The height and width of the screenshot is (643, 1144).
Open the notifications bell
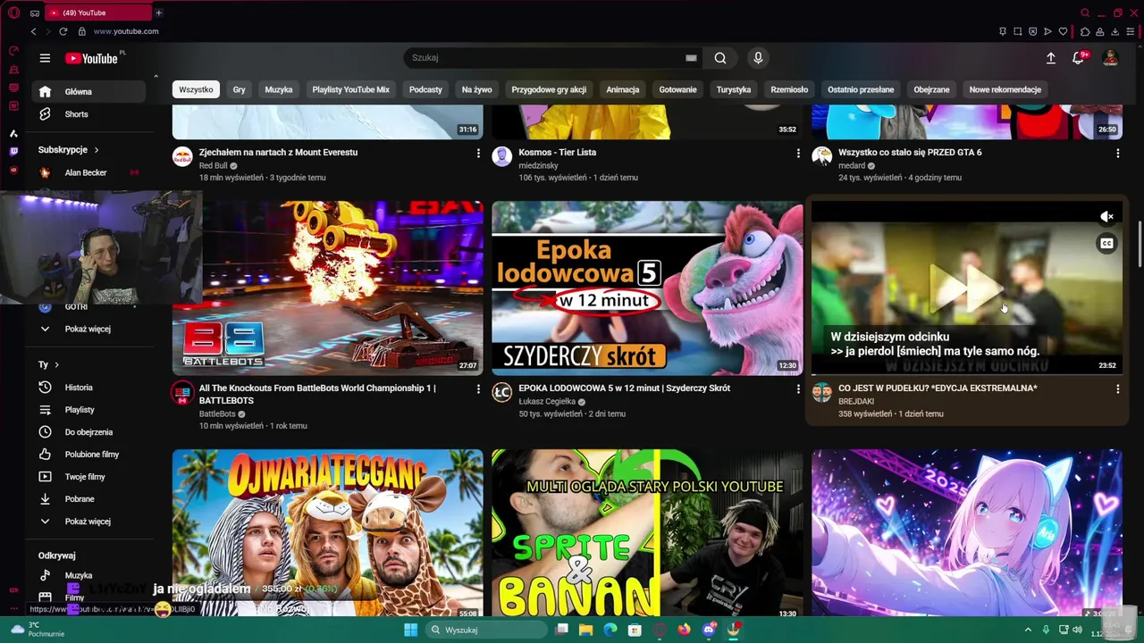coord(1079,58)
